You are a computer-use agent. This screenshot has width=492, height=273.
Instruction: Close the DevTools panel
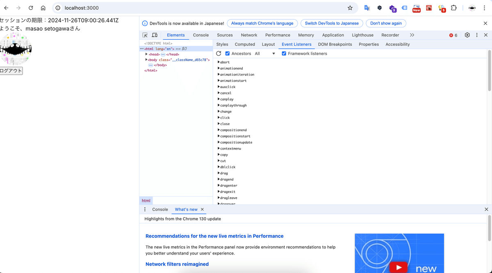coord(486,35)
